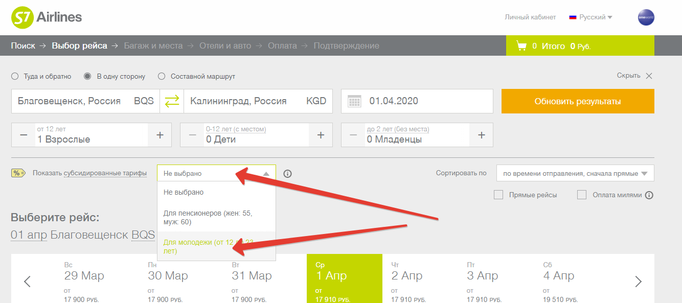Enable the Прямые рейсы checkbox

(x=498, y=195)
